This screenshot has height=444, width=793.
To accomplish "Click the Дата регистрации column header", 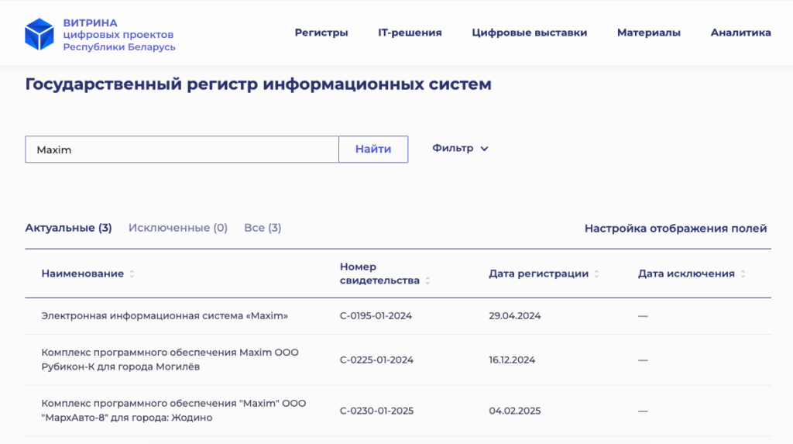I will point(539,274).
